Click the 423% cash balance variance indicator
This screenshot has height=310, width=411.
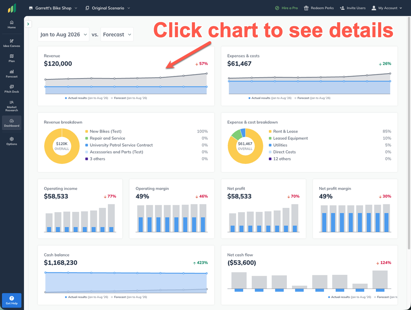click(x=200, y=262)
